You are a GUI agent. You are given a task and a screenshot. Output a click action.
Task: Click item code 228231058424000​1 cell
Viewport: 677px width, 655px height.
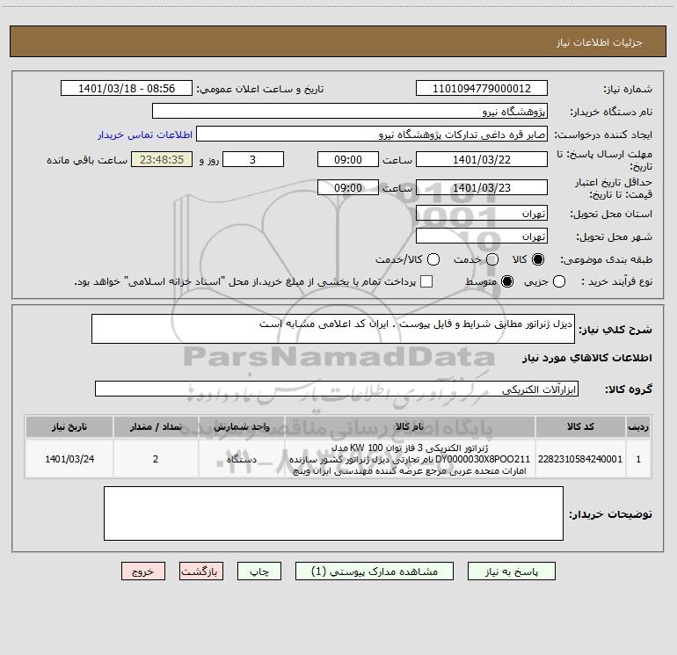[580, 459]
